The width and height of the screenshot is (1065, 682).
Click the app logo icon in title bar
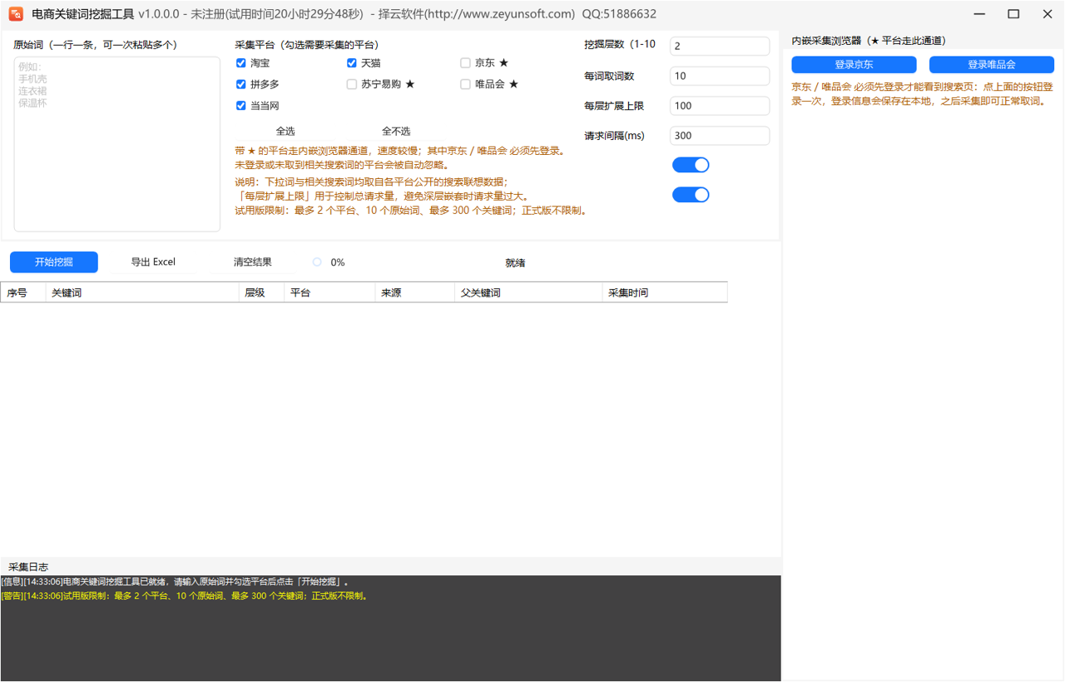[x=16, y=13]
